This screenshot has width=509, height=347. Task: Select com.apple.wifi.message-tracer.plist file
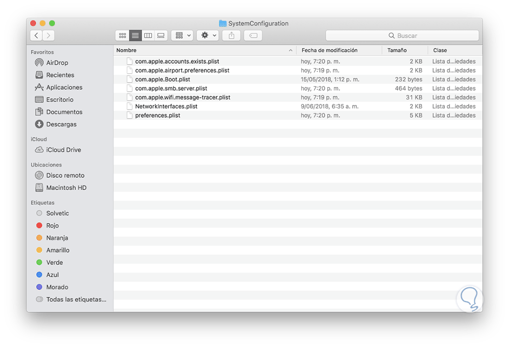(x=298, y=97)
